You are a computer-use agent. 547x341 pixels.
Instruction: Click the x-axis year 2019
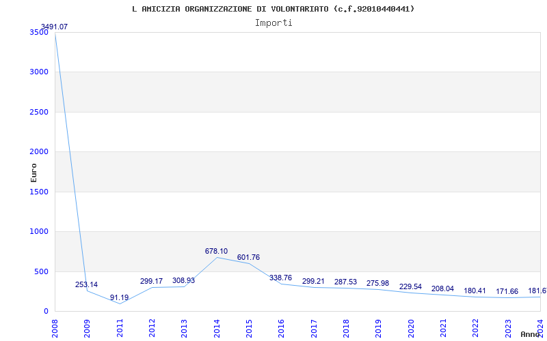point(379,329)
